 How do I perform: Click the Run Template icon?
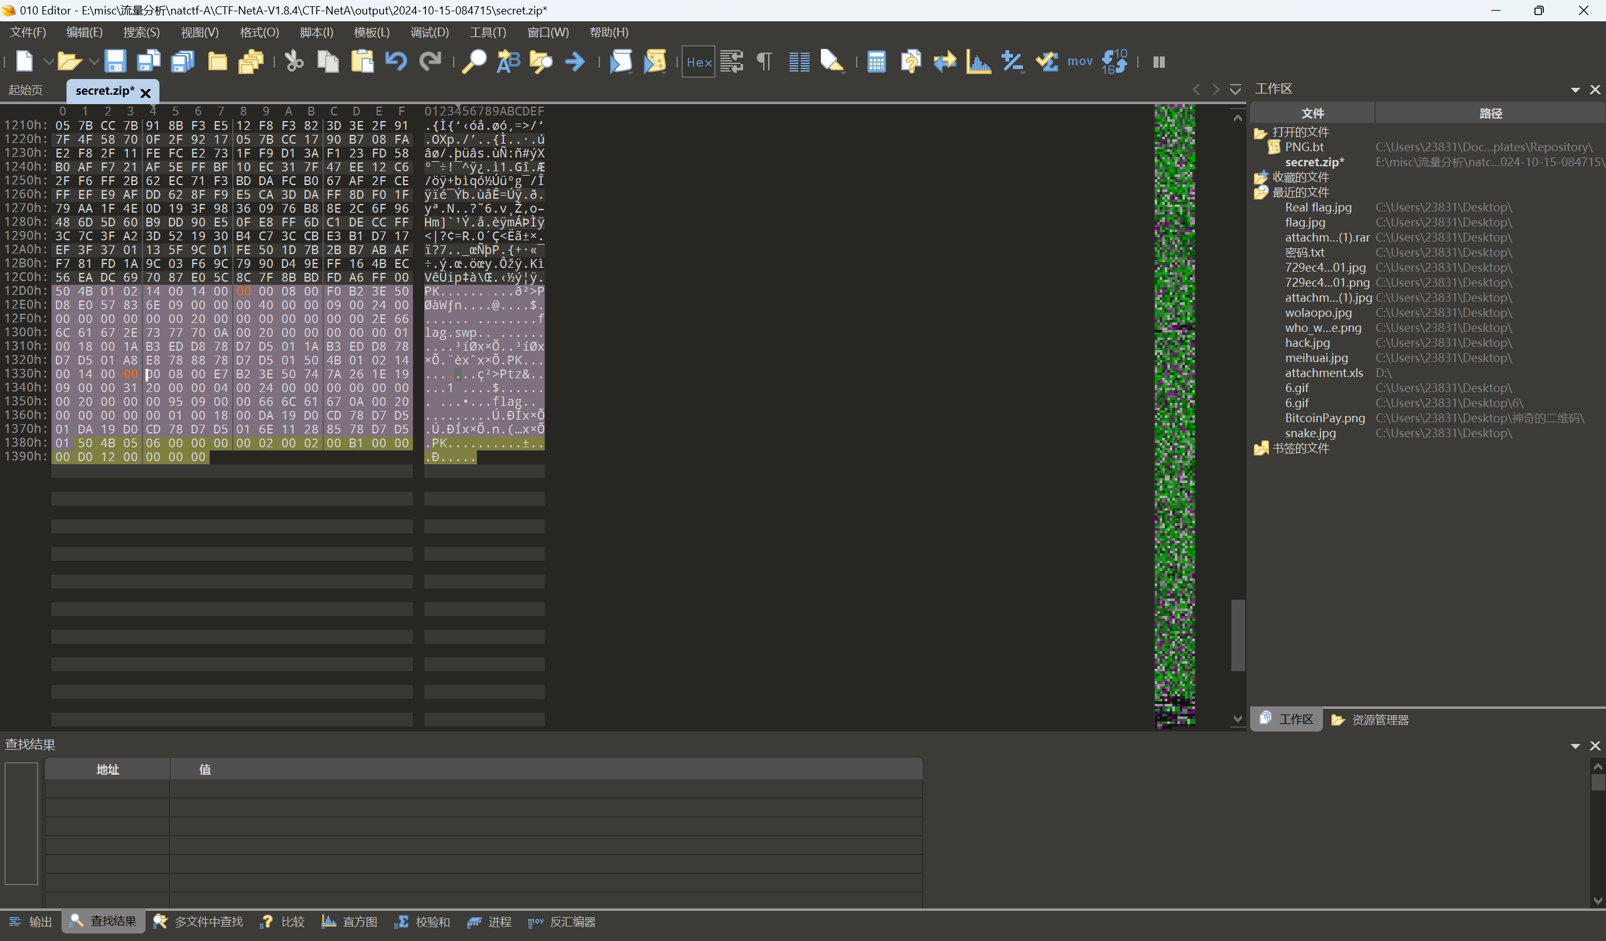(655, 61)
